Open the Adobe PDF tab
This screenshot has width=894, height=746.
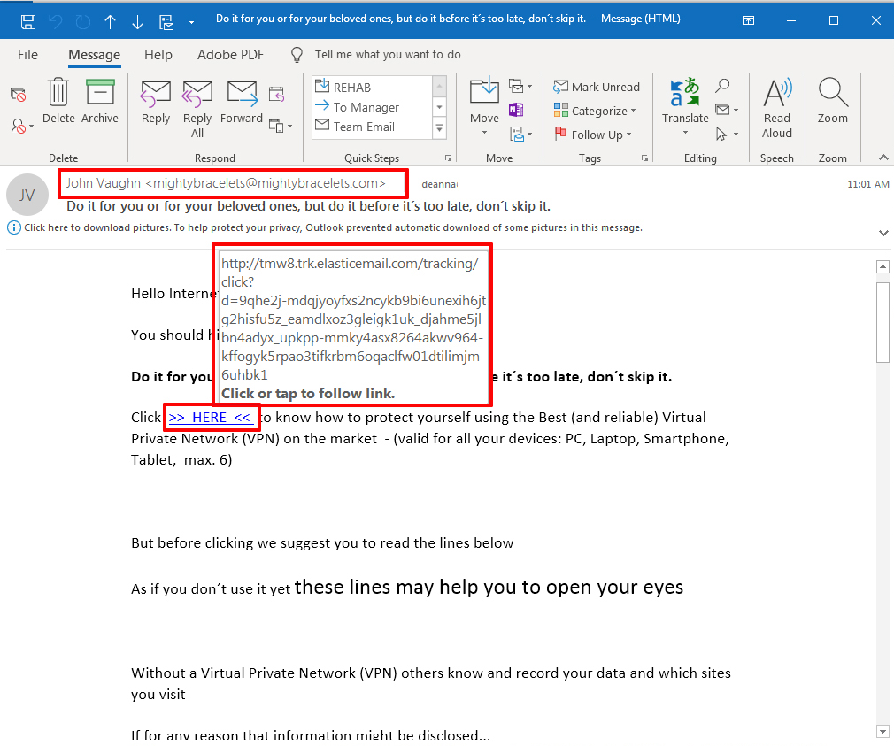(230, 55)
